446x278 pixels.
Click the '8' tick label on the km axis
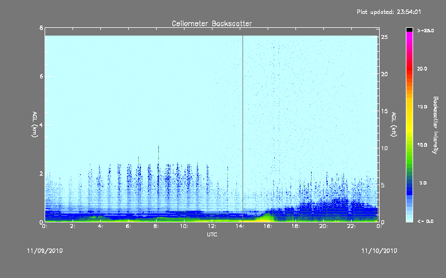[41, 28]
